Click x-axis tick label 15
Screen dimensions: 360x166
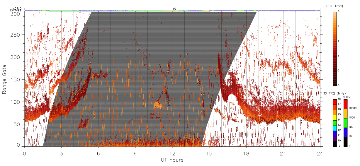pos(209,154)
